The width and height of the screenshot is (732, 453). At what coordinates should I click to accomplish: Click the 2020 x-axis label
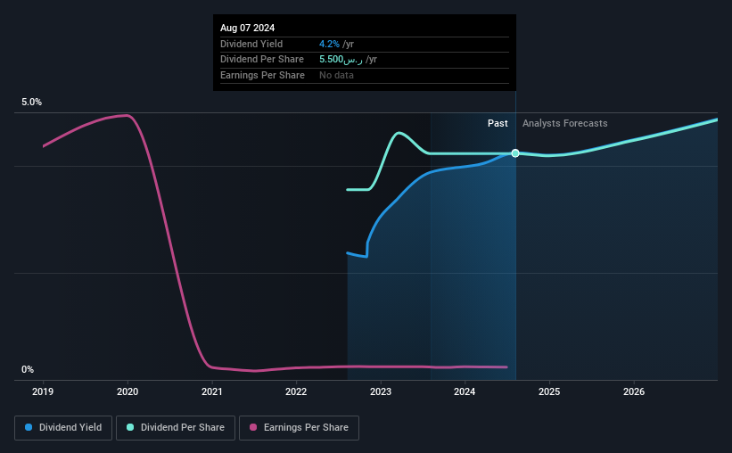pos(127,391)
